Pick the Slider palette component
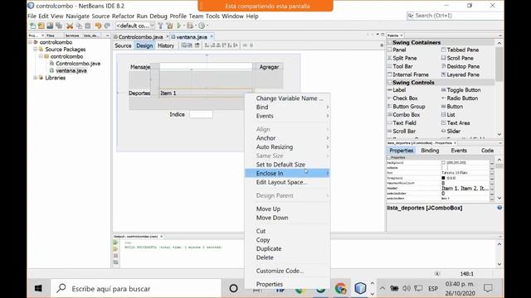The width and height of the screenshot is (531, 298). point(451,131)
